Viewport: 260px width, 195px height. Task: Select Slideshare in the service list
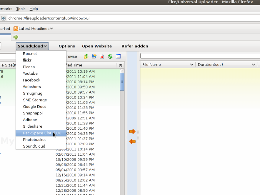coord(41,126)
